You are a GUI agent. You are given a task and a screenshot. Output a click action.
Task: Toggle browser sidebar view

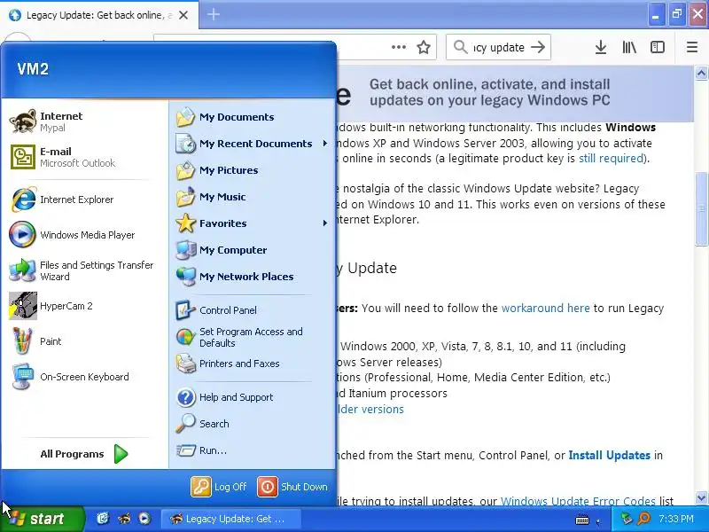click(x=658, y=47)
